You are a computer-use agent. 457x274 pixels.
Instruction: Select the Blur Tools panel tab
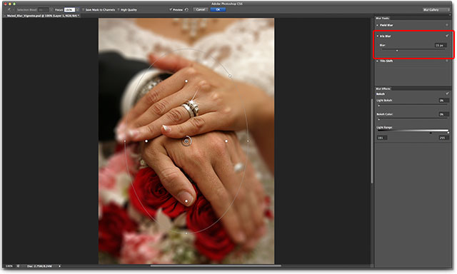(383, 18)
